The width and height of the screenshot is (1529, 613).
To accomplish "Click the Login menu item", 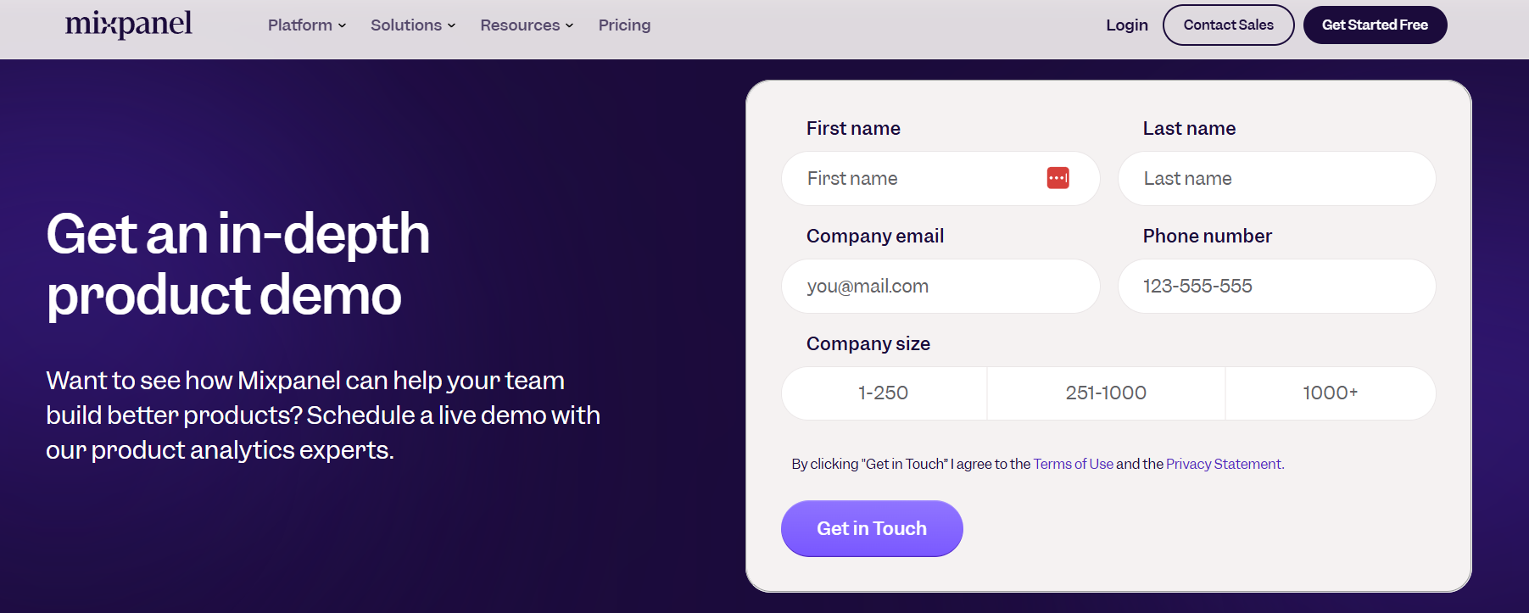I will (1126, 25).
